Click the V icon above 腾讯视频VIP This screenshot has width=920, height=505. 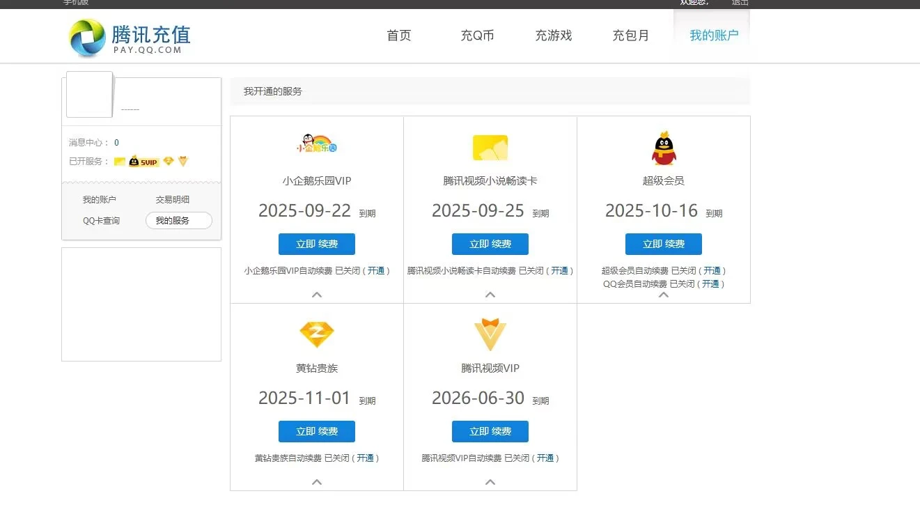(490, 334)
